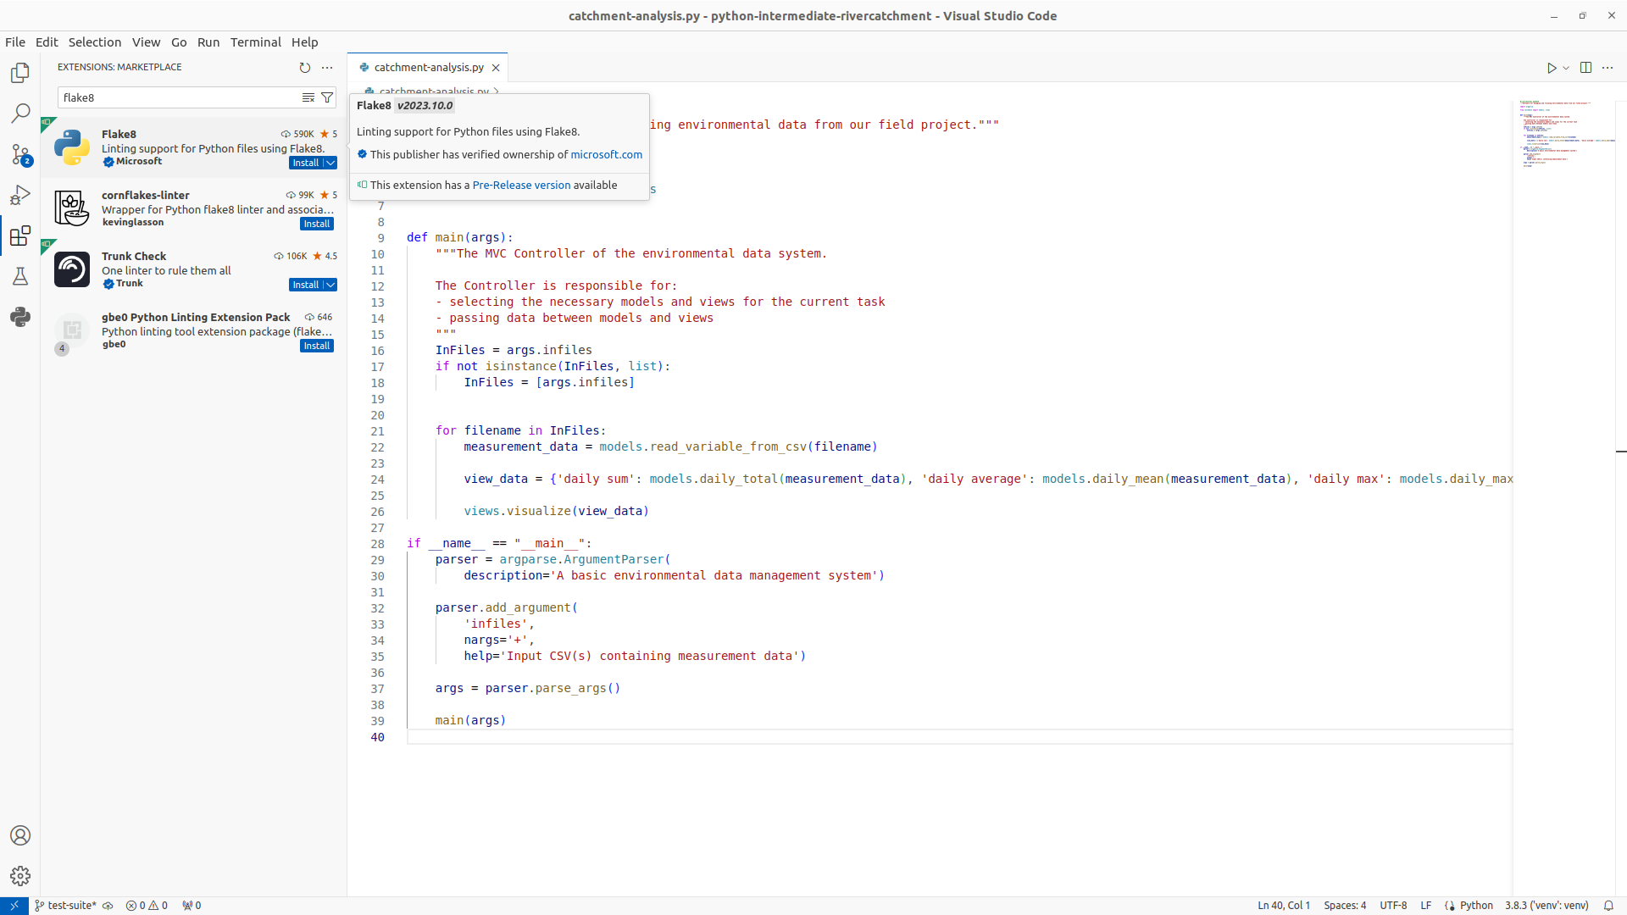Click the 'def main(args):' code line
The width and height of the screenshot is (1627, 915).
tap(460, 237)
